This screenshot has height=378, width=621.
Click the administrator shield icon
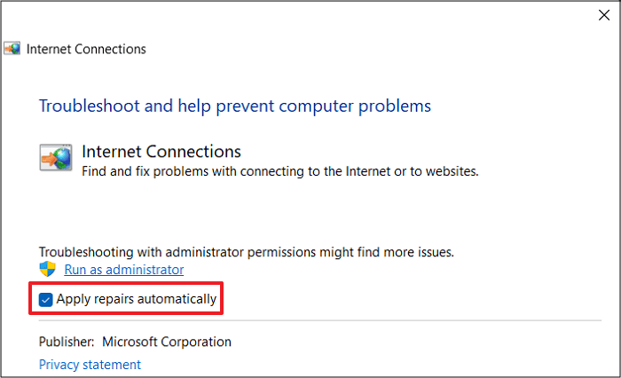click(x=48, y=270)
